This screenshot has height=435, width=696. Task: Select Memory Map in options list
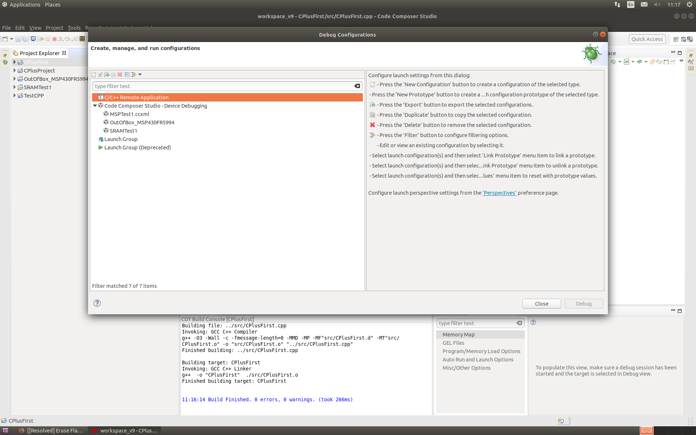pos(480,335)
